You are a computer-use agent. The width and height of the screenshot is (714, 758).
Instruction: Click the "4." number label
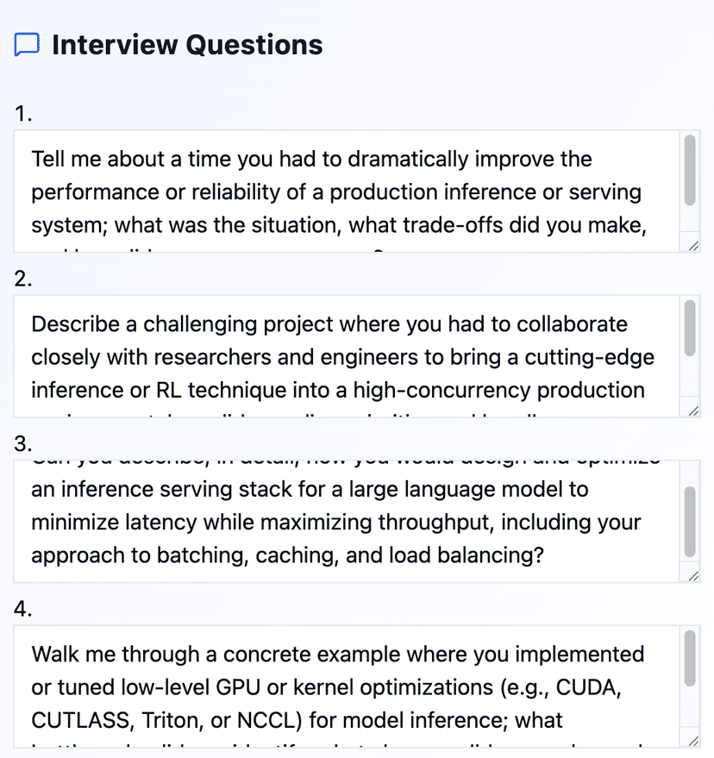coord(21,607)
